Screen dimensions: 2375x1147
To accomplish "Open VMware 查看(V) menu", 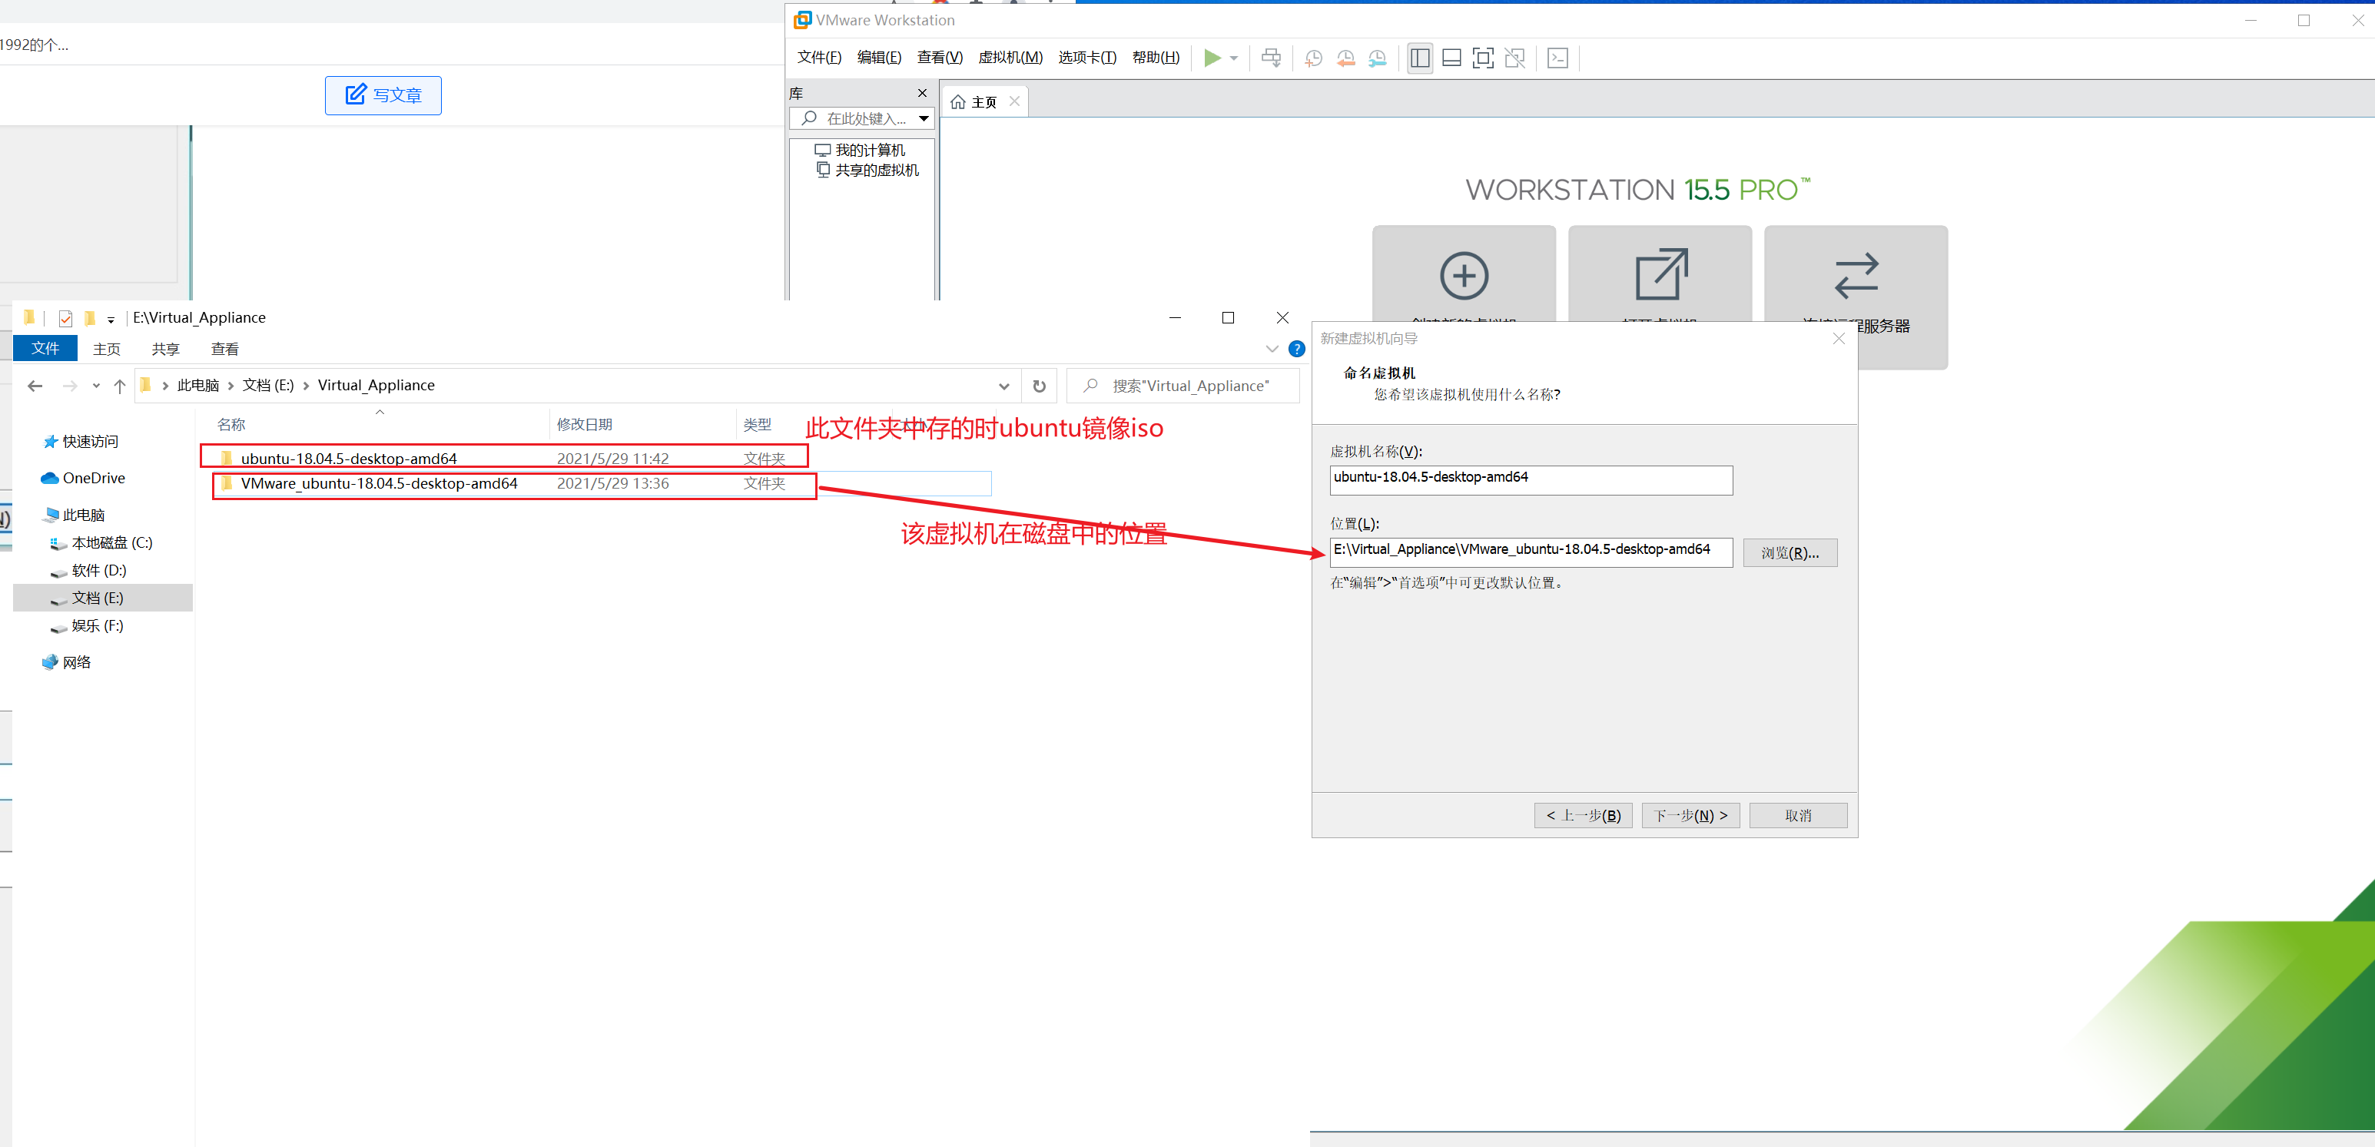I will pyautogui.click(x=940, y=57).
